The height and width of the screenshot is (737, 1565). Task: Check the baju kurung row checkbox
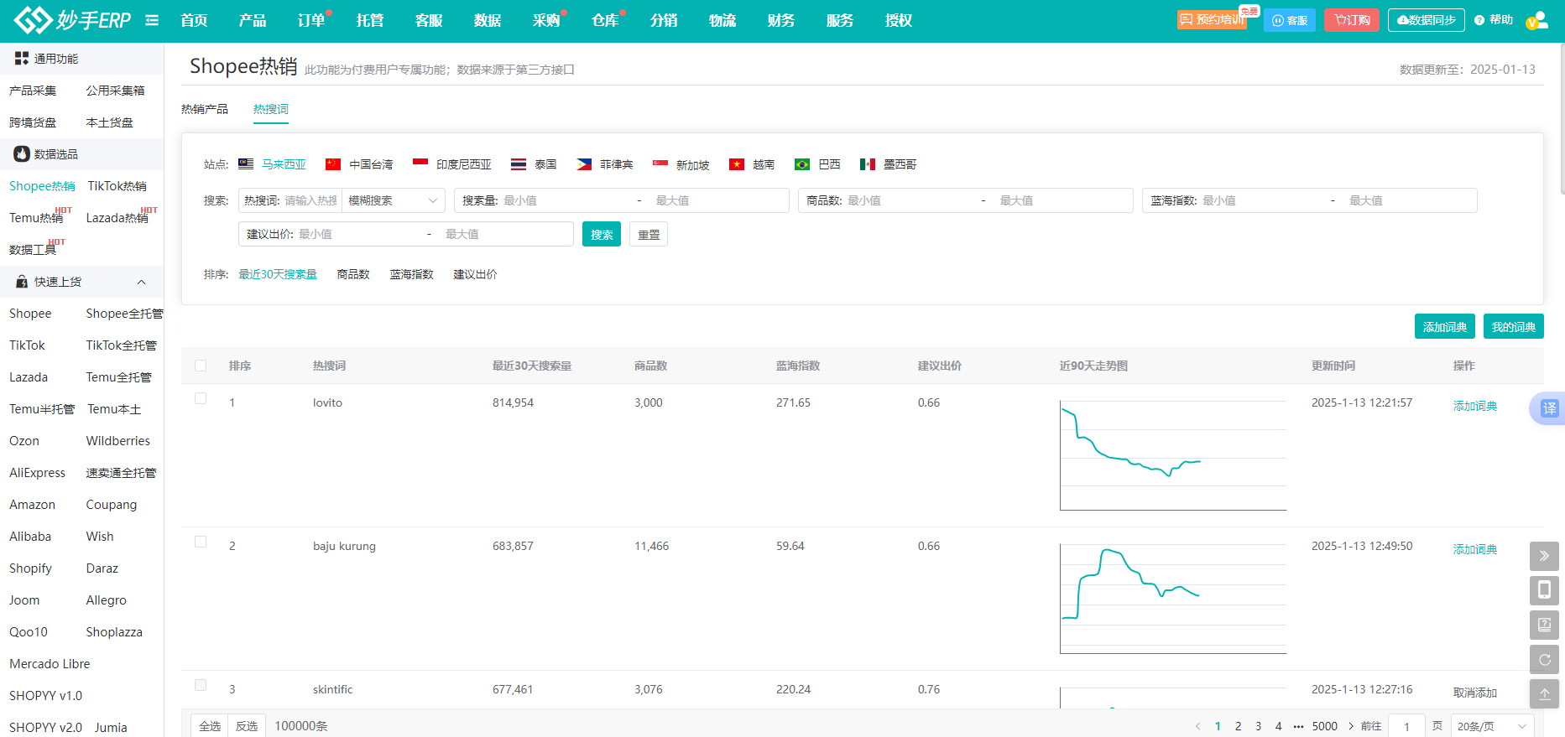[201, 542]
